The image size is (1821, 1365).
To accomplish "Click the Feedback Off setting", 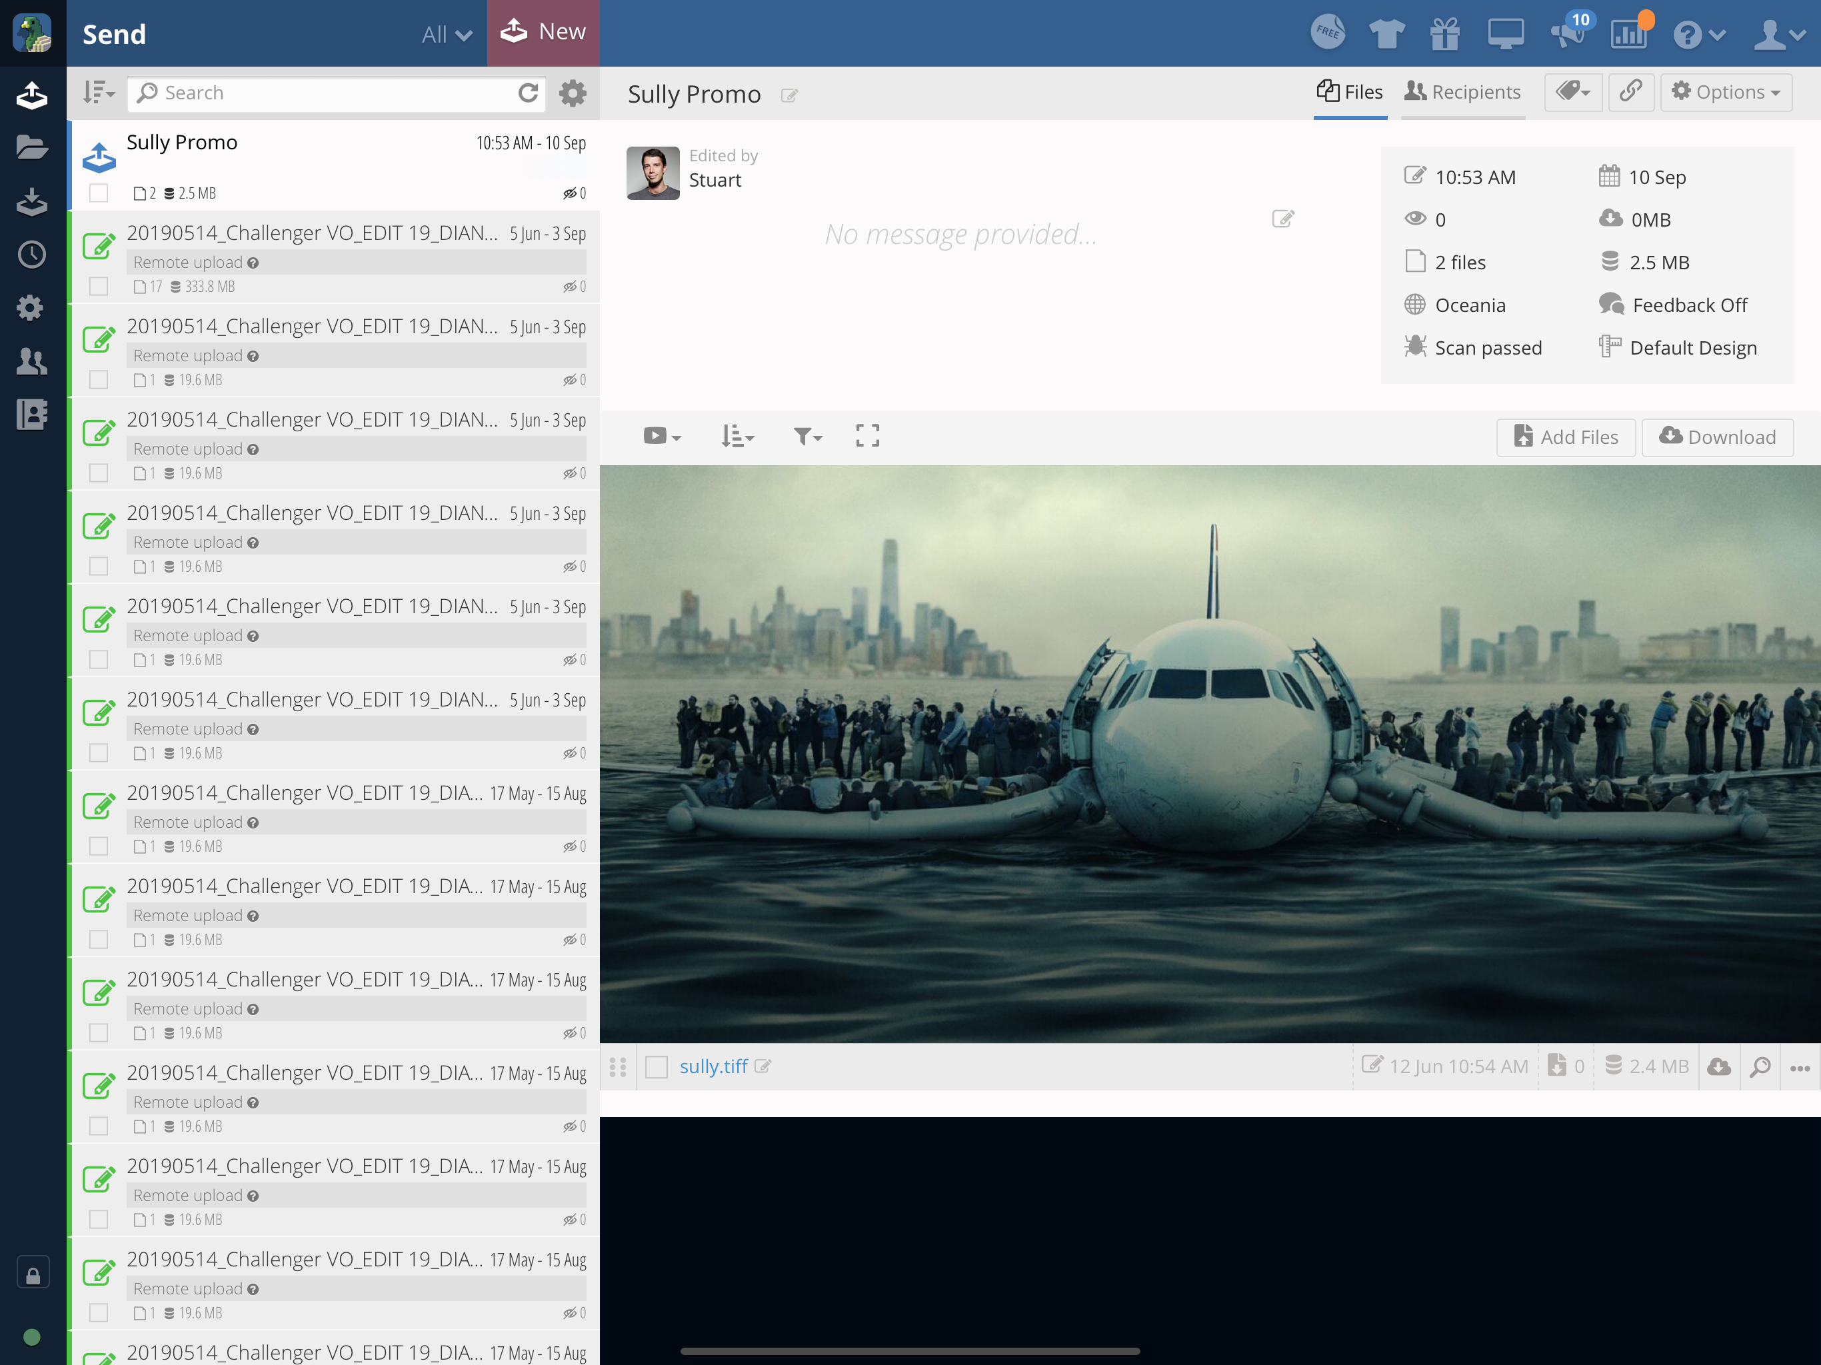I will point(1674,305).
